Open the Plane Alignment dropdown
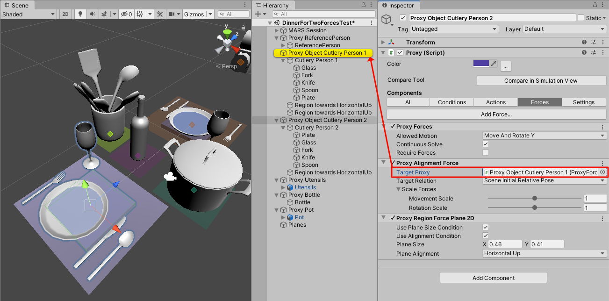 pyautogui.click(x=545, y=253)
